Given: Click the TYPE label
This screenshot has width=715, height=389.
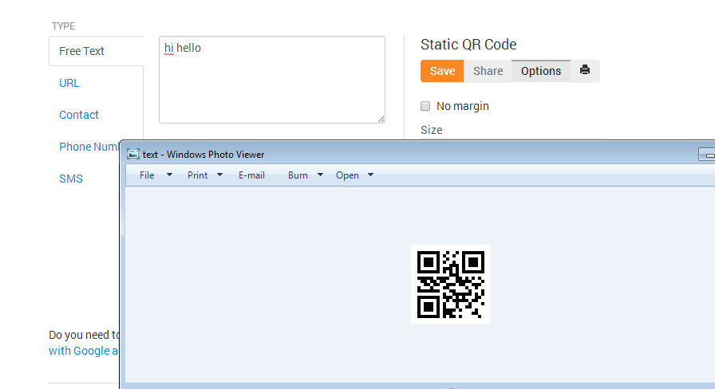Looking at the screenshot, I should pos(63,26).
